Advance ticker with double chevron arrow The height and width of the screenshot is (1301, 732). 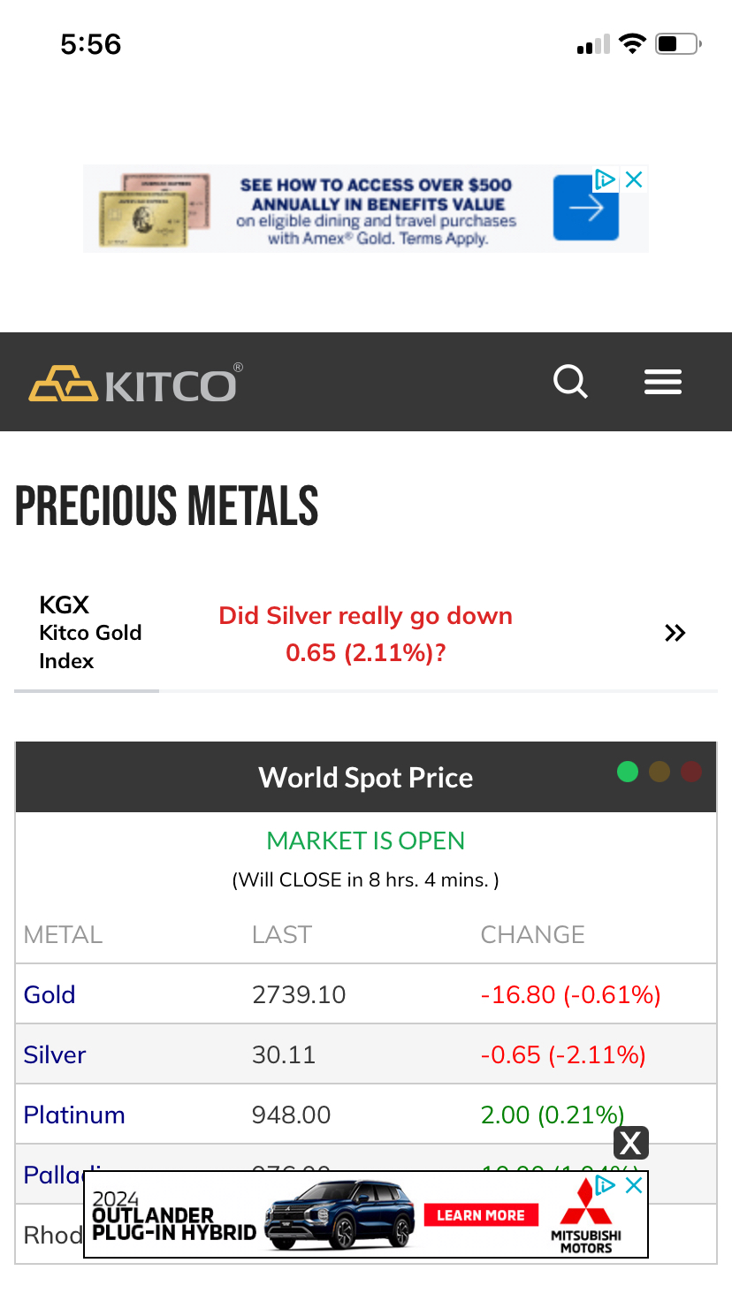tap(675, 633)
